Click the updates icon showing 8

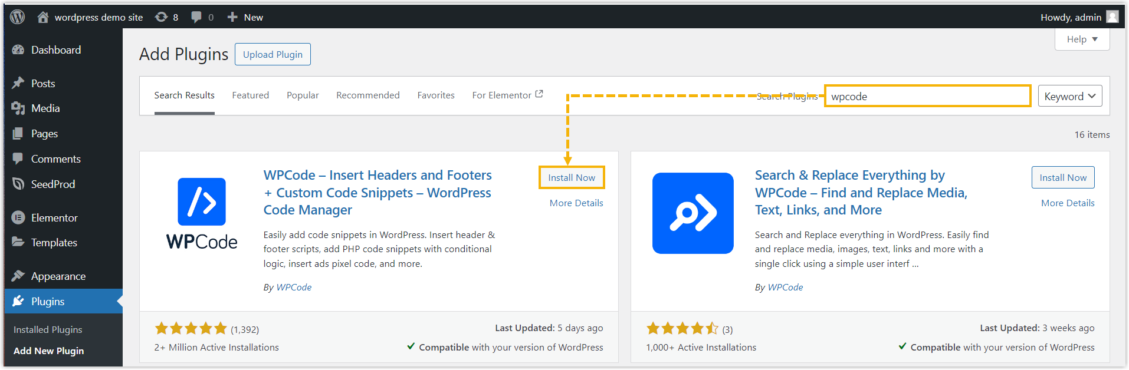pyautogui.click(x=162, y=17)
